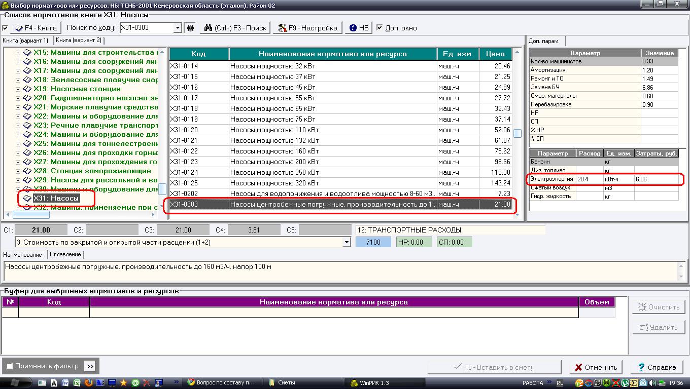Click the book icon of X31: Насосы
The width and height of the screenshot is (690, 389).
coord(27,199)
